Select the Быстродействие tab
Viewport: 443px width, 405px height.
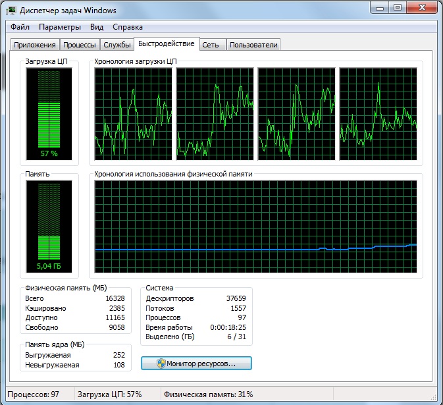click(167, 44)
